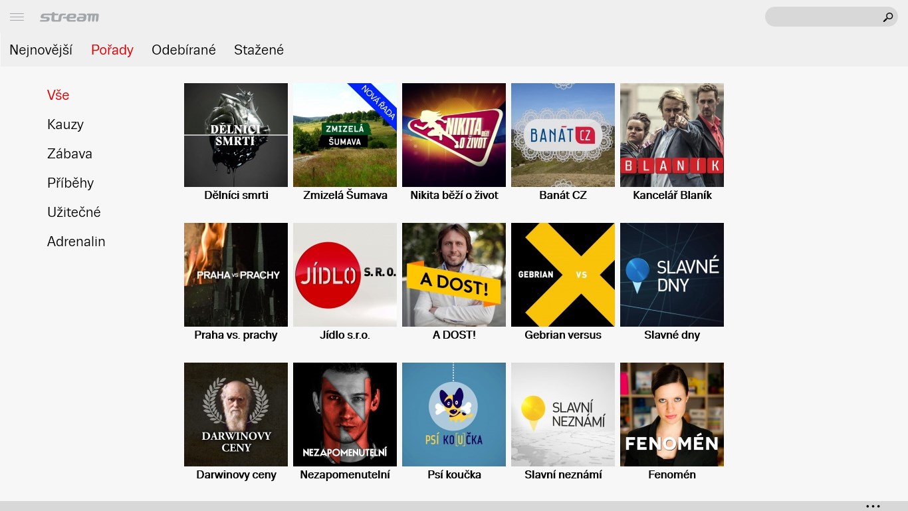This screenshot has width=908, height=511.
Task: Open the Kancelář Blaník show
Action: 671,135
